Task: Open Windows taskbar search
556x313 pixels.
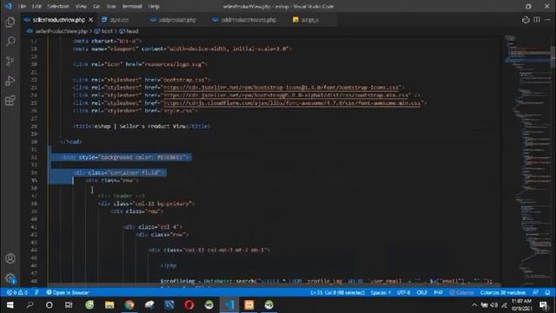Action: pyautogui.click(x=30, y=305)
